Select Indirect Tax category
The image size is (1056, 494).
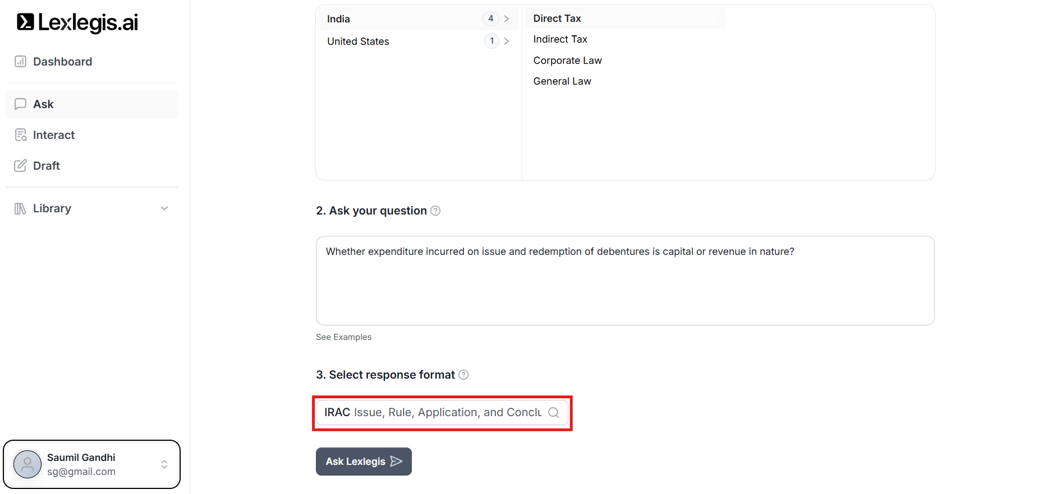pyautogui.click(x=560, y=39)
